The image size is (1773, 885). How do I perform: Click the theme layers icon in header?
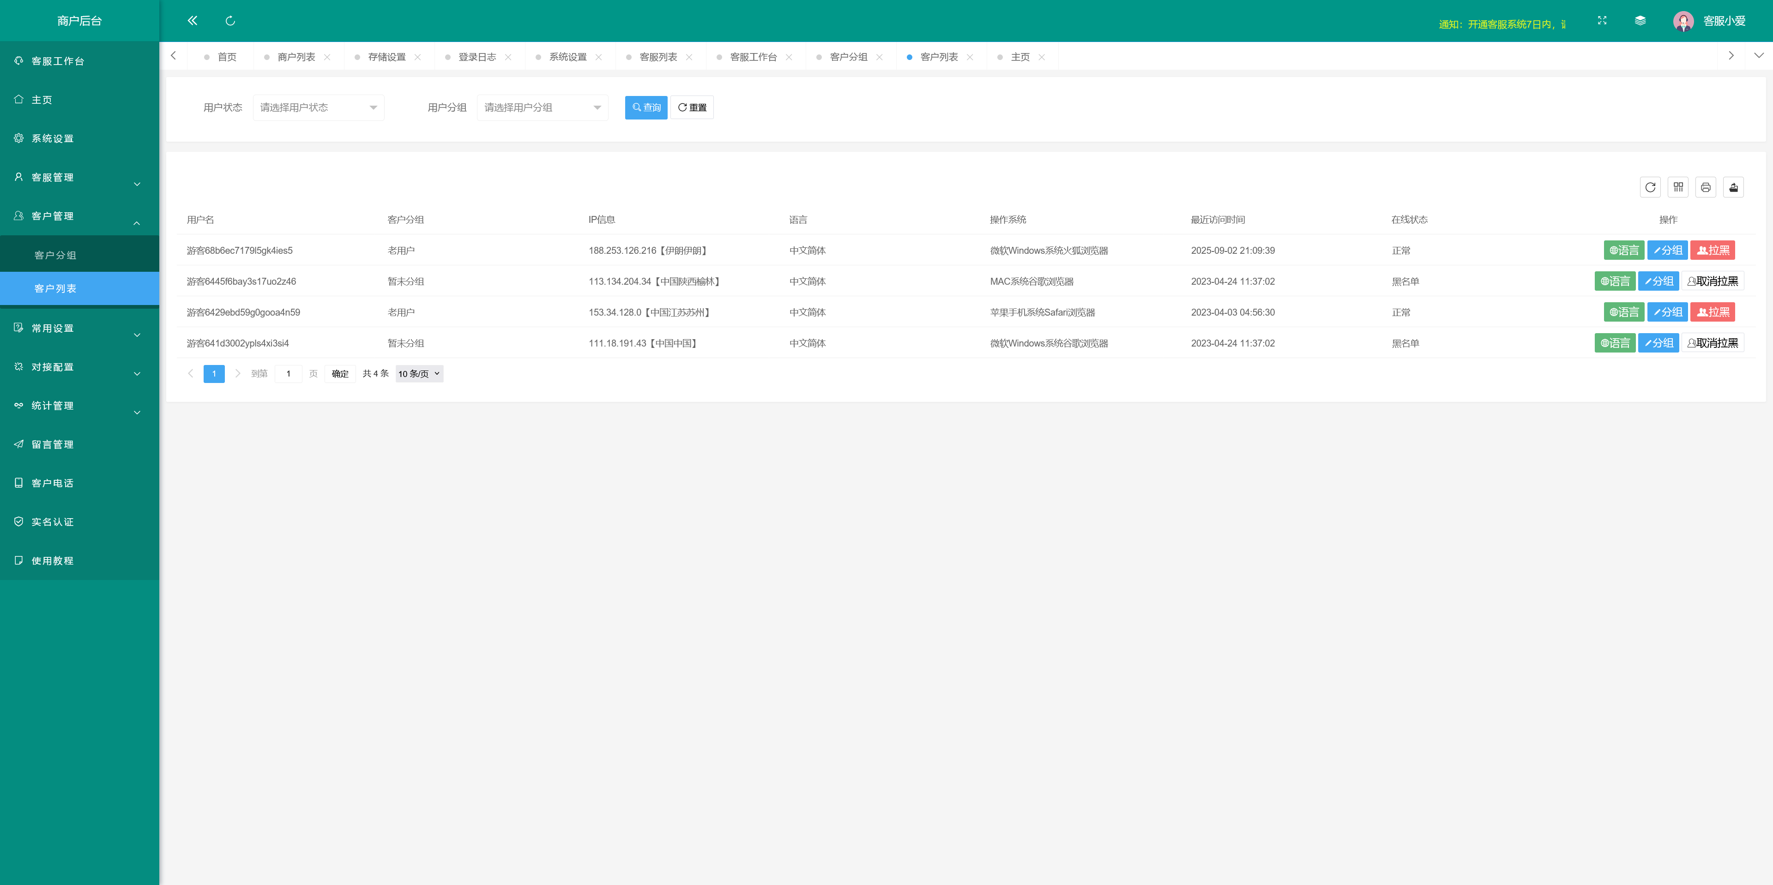(x=1640, y=21)
